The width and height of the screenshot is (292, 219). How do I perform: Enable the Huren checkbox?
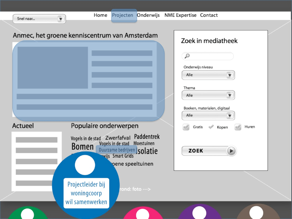(238, 127)
